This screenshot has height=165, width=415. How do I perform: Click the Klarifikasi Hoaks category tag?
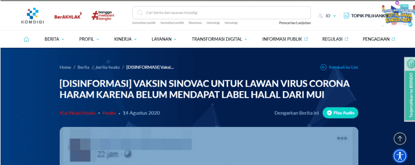click(x=78, y=113)
